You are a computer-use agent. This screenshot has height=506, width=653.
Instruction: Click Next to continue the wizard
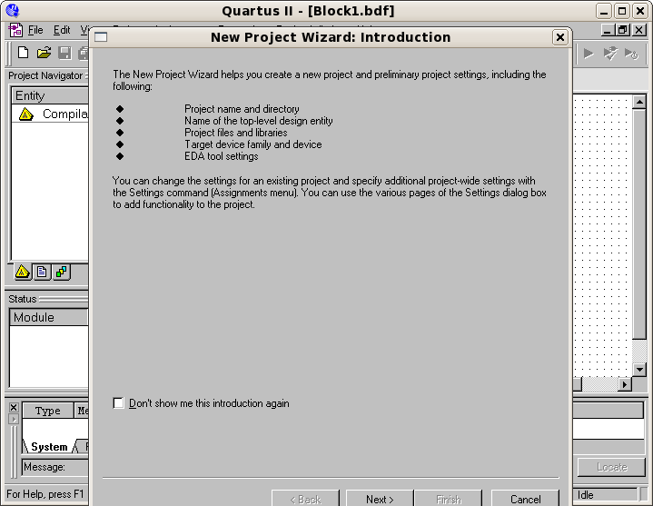coord(380,499)
